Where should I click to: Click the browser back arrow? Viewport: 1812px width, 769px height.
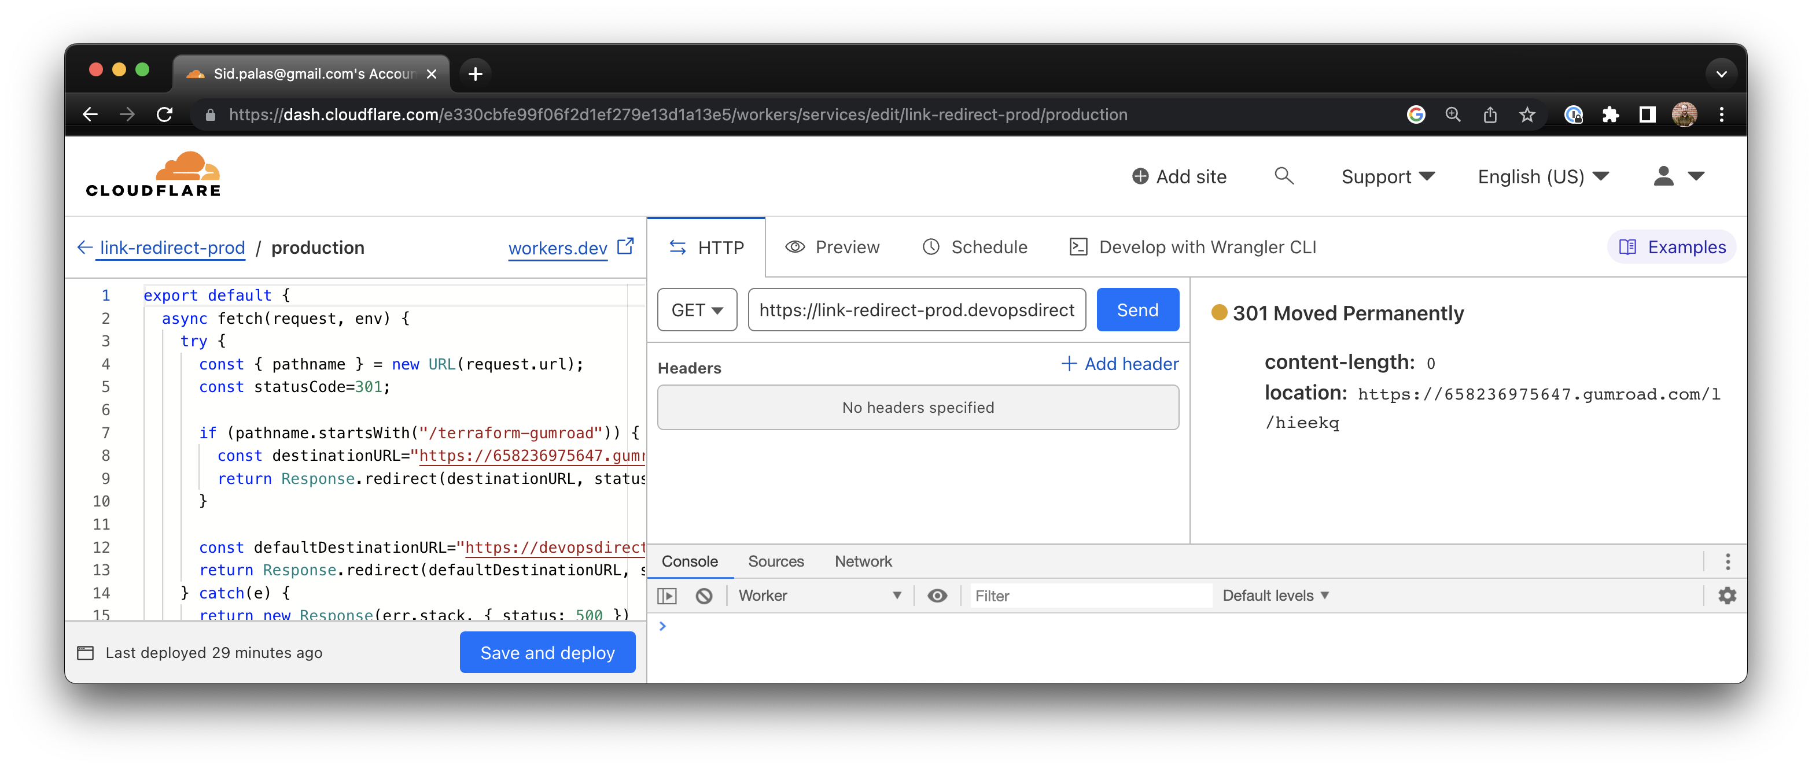click(90, 114)
